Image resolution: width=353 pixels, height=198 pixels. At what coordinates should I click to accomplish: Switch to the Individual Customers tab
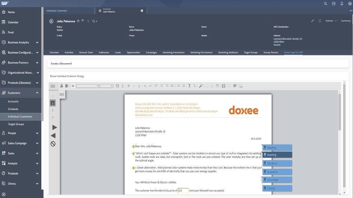(x=57, y=11)
